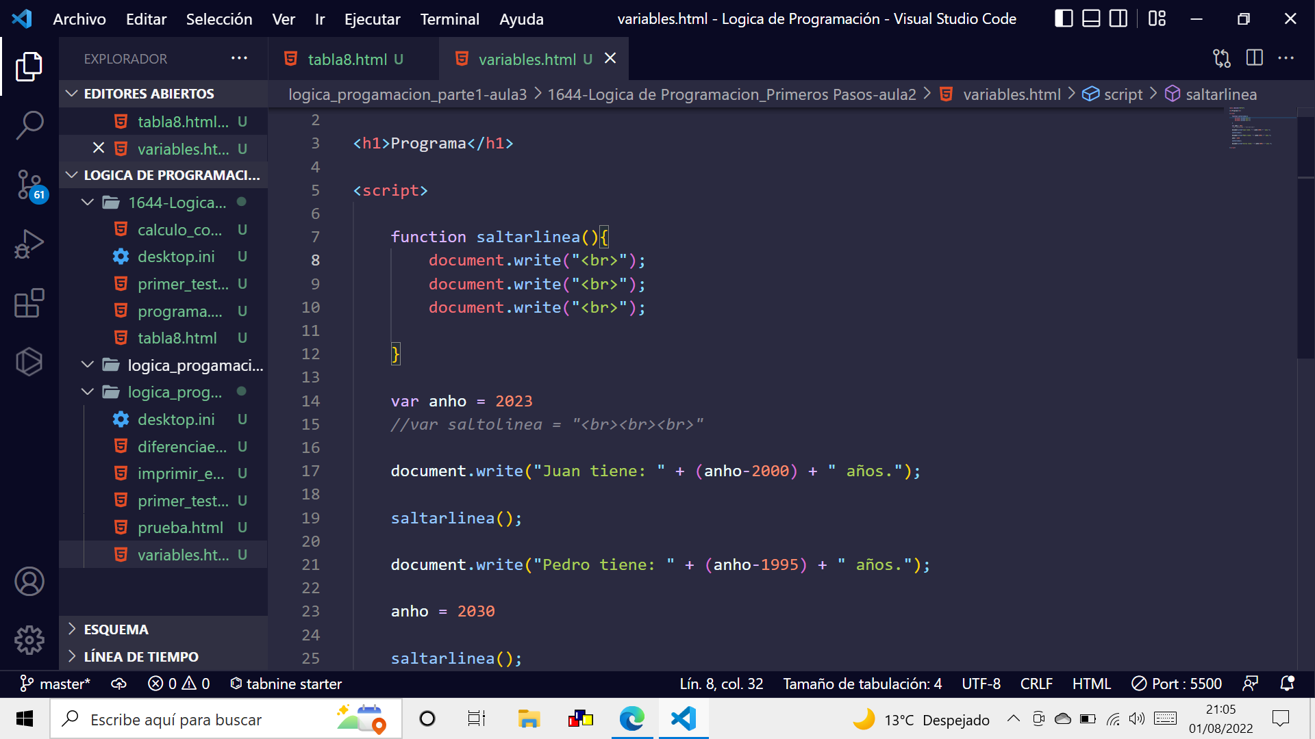
Task: Change CRLF end of line setting
Action: pos(1036,684)
